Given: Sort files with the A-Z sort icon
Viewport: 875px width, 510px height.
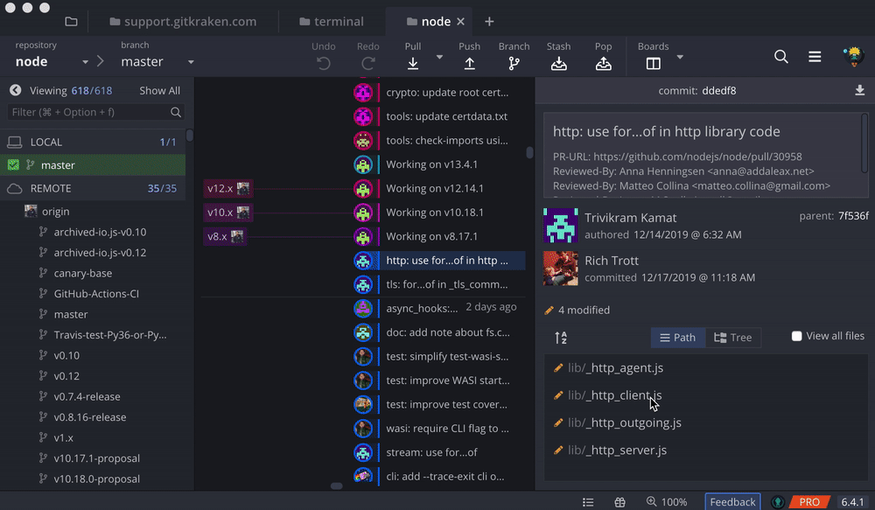Looking at the screenshot, I should point(561,338).
